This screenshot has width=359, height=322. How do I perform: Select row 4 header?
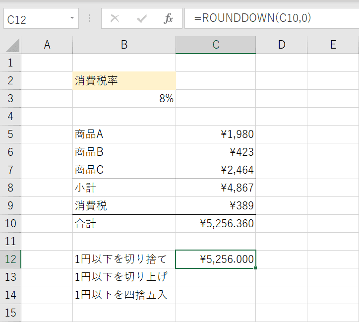10,116
